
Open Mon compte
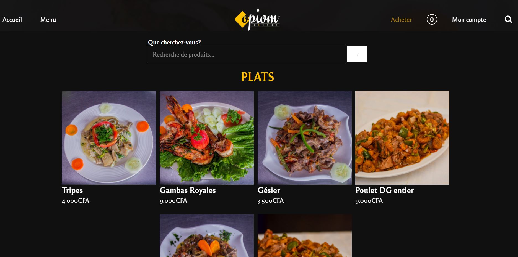[x=469, y=20]
